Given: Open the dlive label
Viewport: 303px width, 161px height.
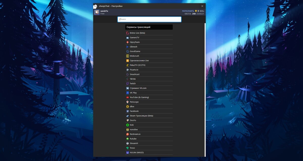Looking at the screenshot, I should coord(132,106).
